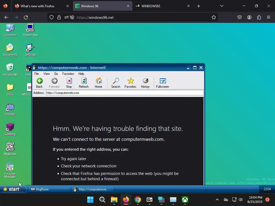This screenshot has width=275, height=206.
Task: Open the notification count badge
Action: coord(267,200)
